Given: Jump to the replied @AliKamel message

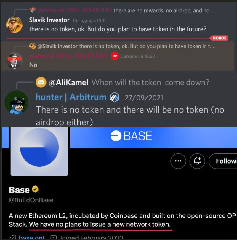Looking at the screenshot, I should point(129,83).
